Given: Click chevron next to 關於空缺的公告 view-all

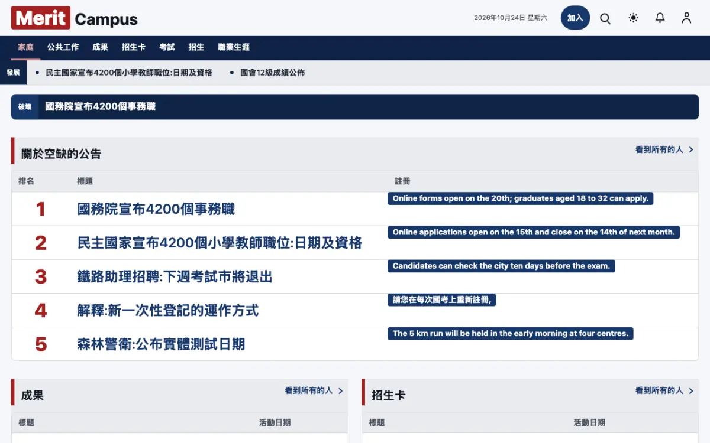Looking at the screenshot, I should (x=691, y=150).
